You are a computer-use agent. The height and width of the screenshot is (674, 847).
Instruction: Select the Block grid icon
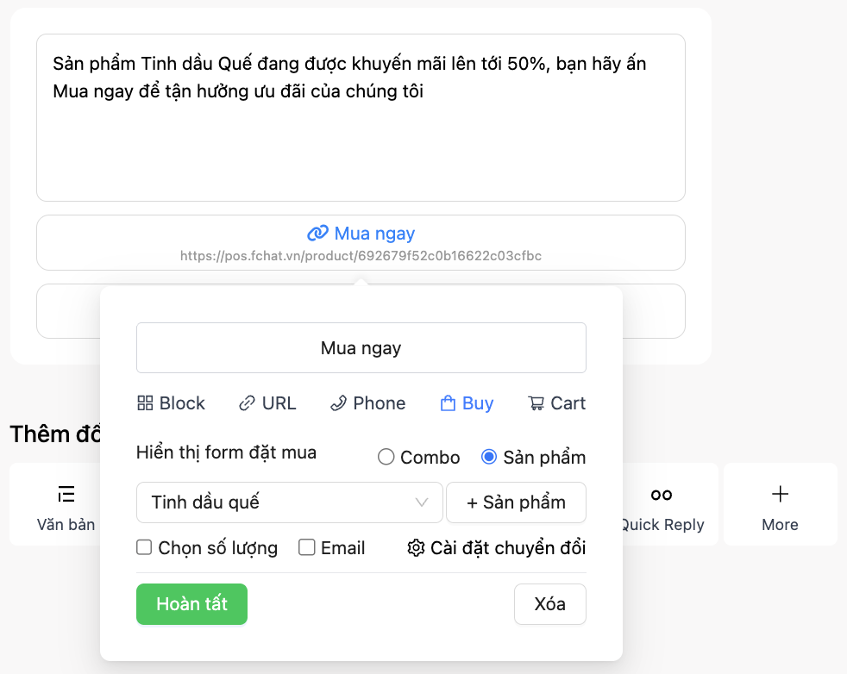(146, 403)
